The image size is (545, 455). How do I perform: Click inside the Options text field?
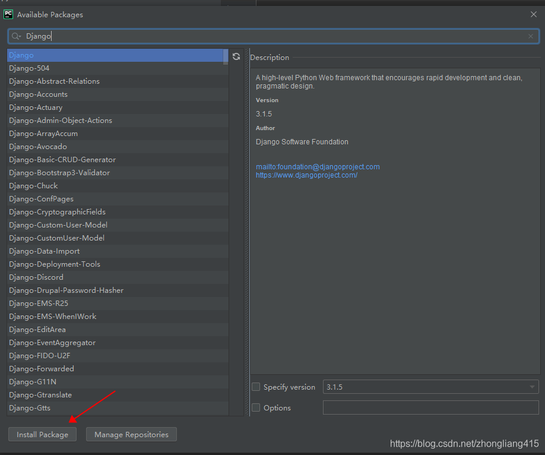pos(430,407)
